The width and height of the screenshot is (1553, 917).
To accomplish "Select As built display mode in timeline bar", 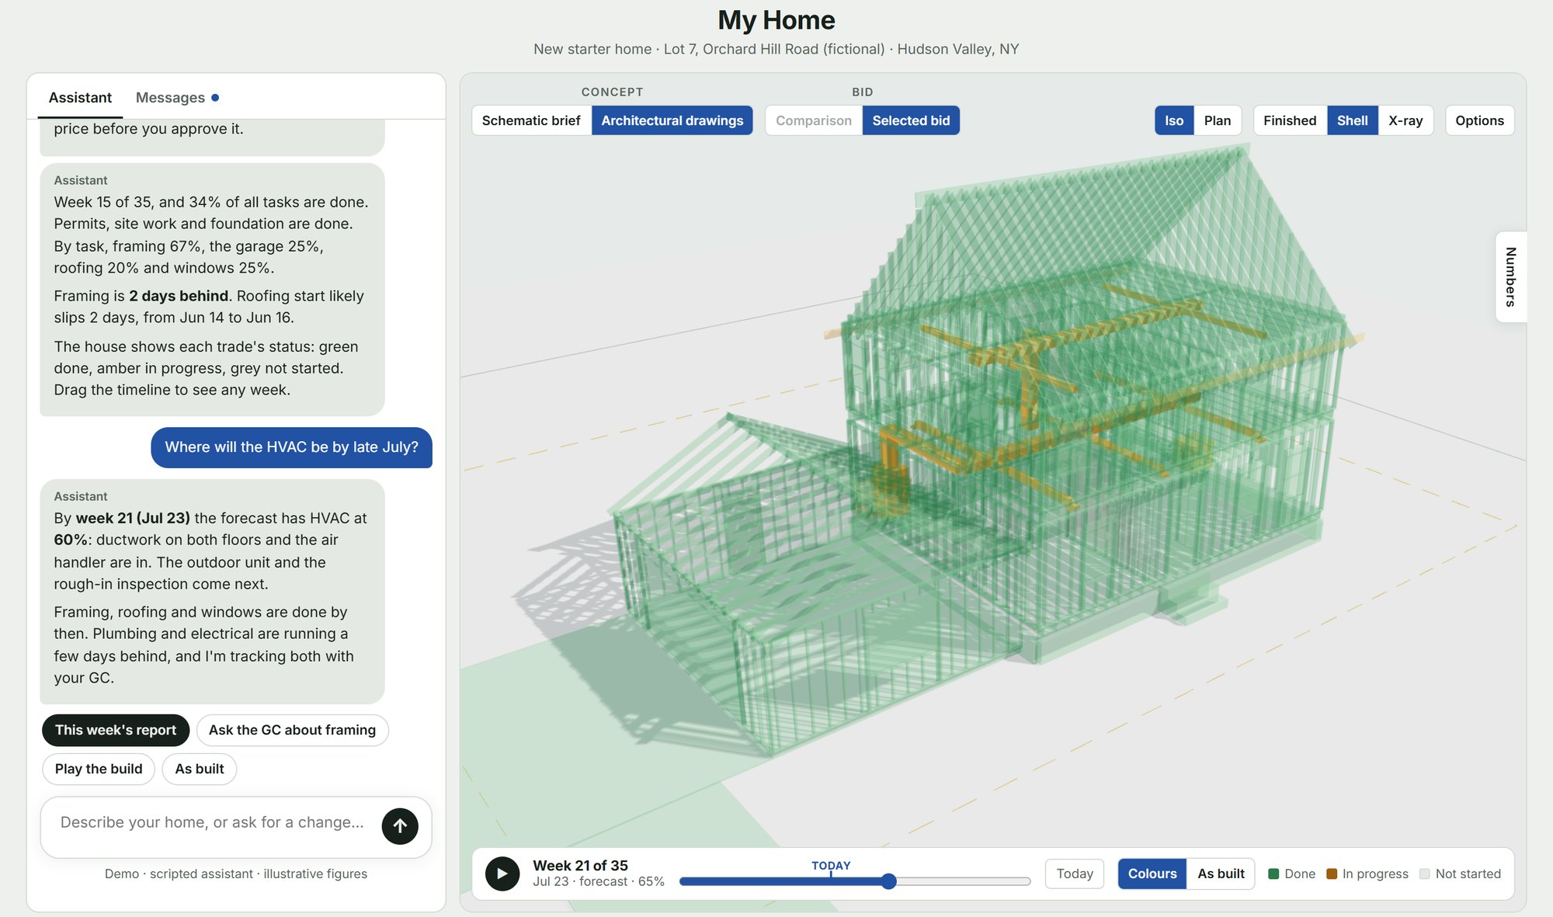I will (x=1221, y=874).
